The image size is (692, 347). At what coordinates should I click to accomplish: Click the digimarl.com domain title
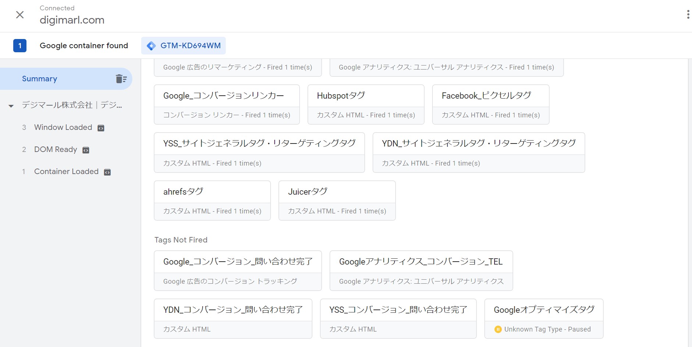(x=72, y=20)
